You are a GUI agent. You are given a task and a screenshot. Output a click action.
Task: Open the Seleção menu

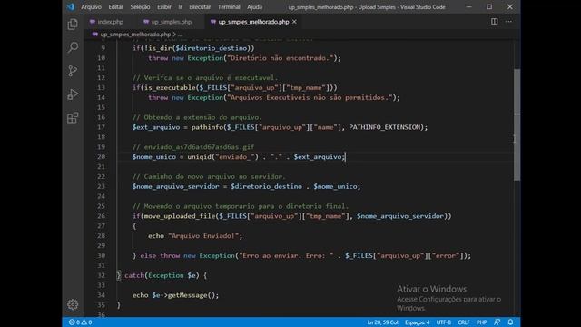coord(140,7)
